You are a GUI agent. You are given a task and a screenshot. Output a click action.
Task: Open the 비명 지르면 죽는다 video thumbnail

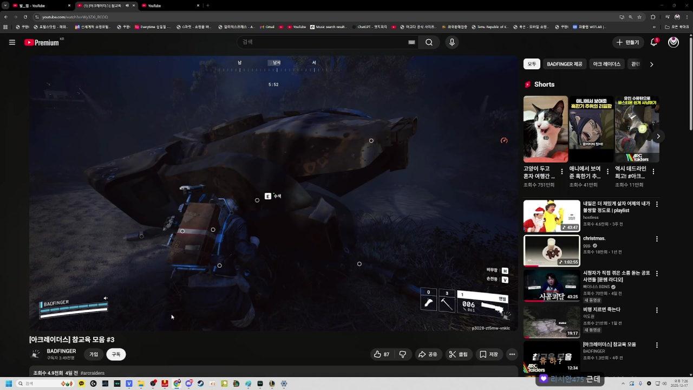[x=551, y=322]
